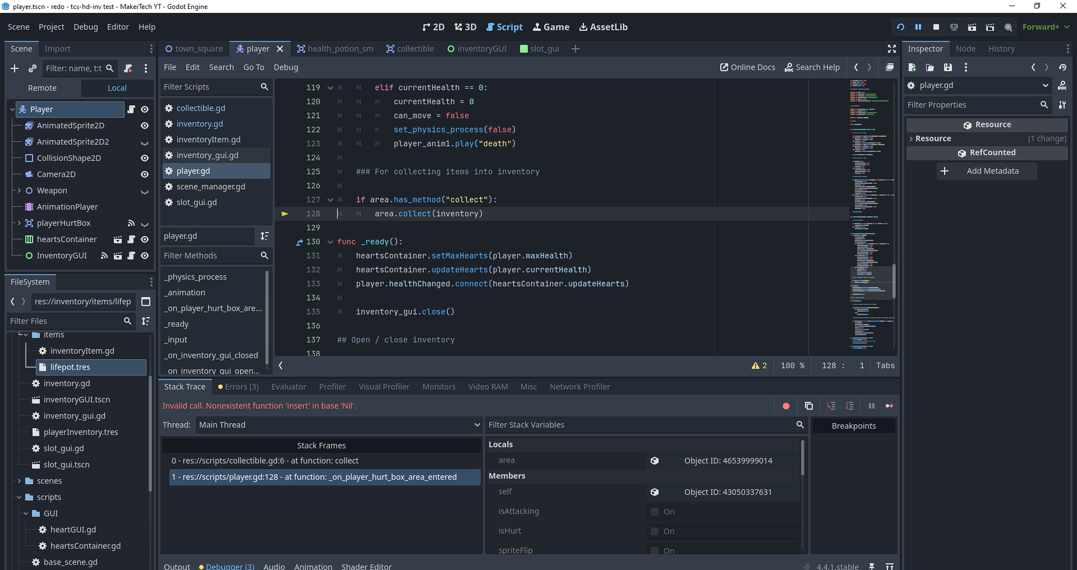Screen dimensions: 1077x570
Task: Stop the running project
Action: (x=936, y=27)
